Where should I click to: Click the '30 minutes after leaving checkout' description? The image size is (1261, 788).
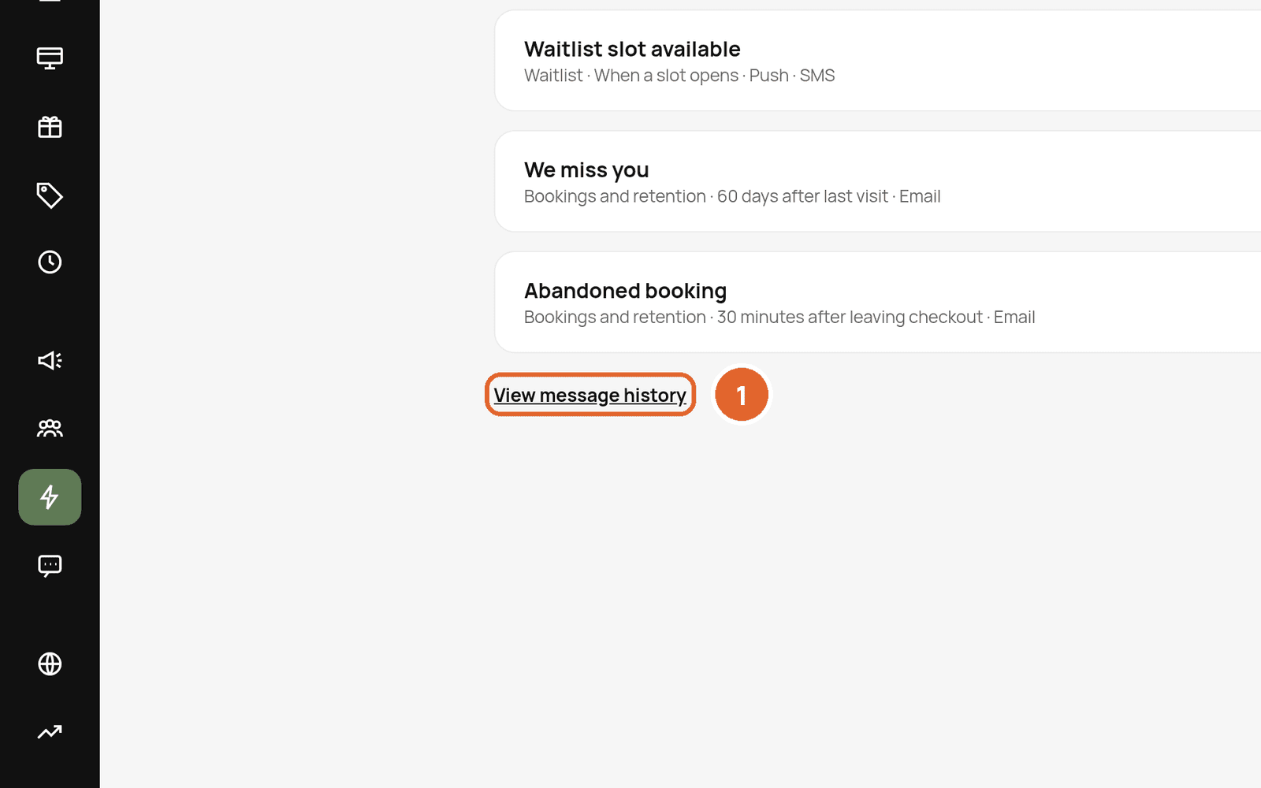tap(850, 317)
